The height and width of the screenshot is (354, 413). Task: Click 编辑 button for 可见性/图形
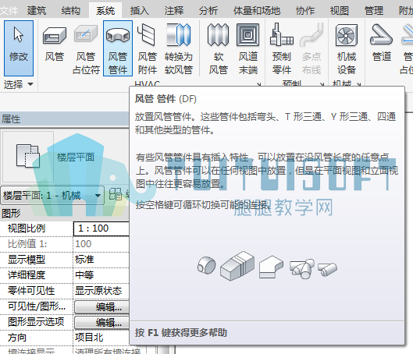102,307
